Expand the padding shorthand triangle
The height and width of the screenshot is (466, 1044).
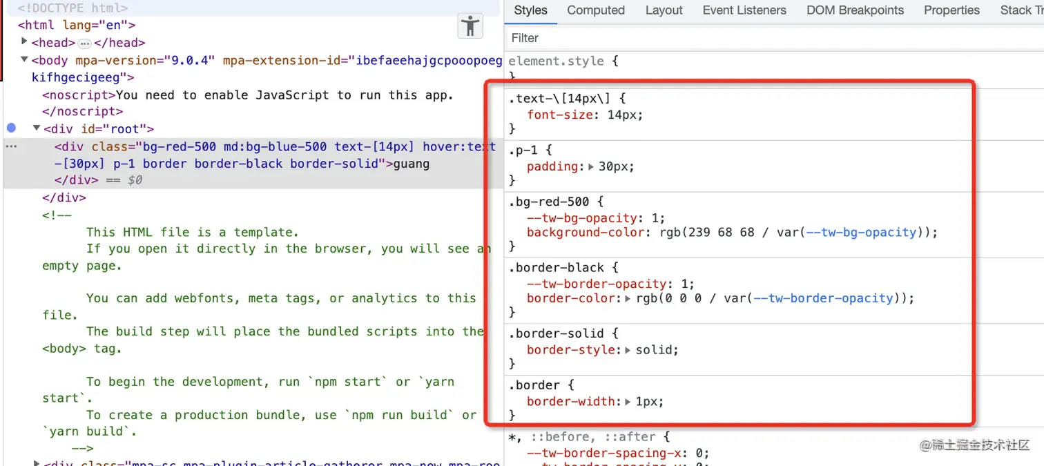(591, 166)
